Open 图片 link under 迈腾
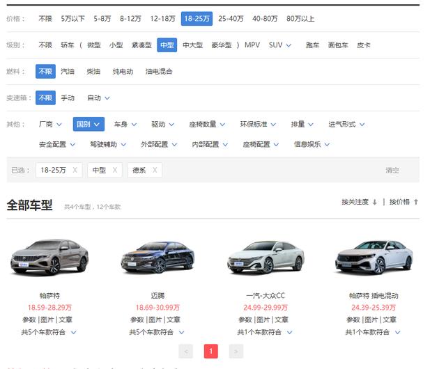The width and height of the screenshot is (446, 369). click(x=155, y=320)
